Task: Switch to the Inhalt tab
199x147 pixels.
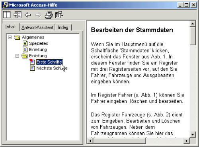Action: tap(11, 27)
